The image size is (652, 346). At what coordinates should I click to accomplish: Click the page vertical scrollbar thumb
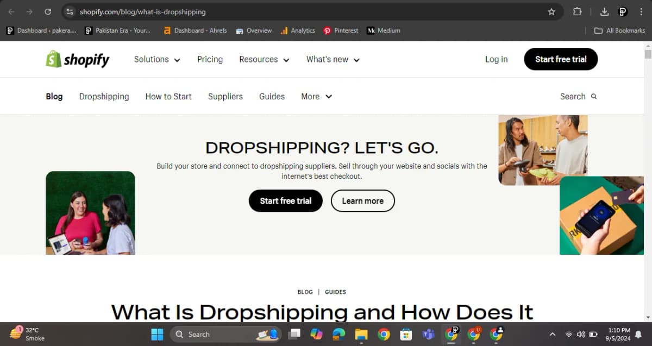648,54
